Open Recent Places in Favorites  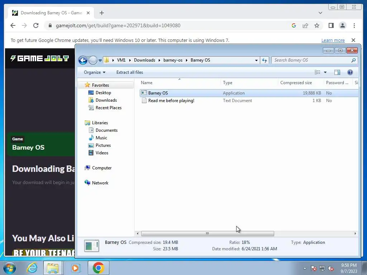pos(108,107)
